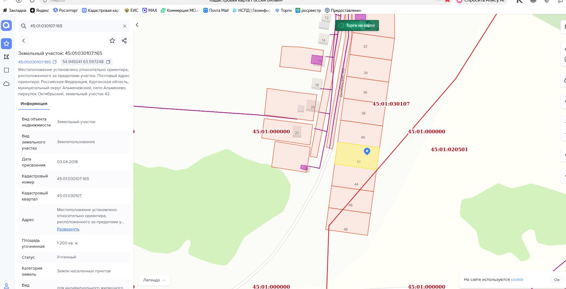Enable the Торги на карте checkbox
Screen dimensions: 566x289
point(341,25)
